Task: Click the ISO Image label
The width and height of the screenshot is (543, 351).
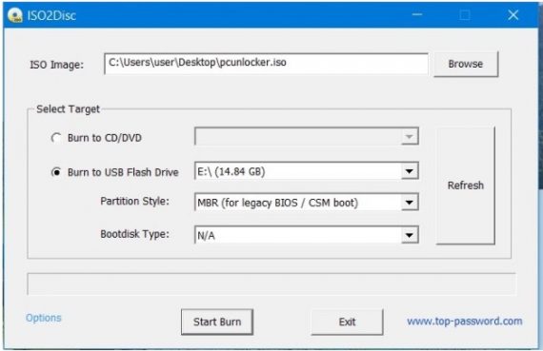Action: point(57,65)
